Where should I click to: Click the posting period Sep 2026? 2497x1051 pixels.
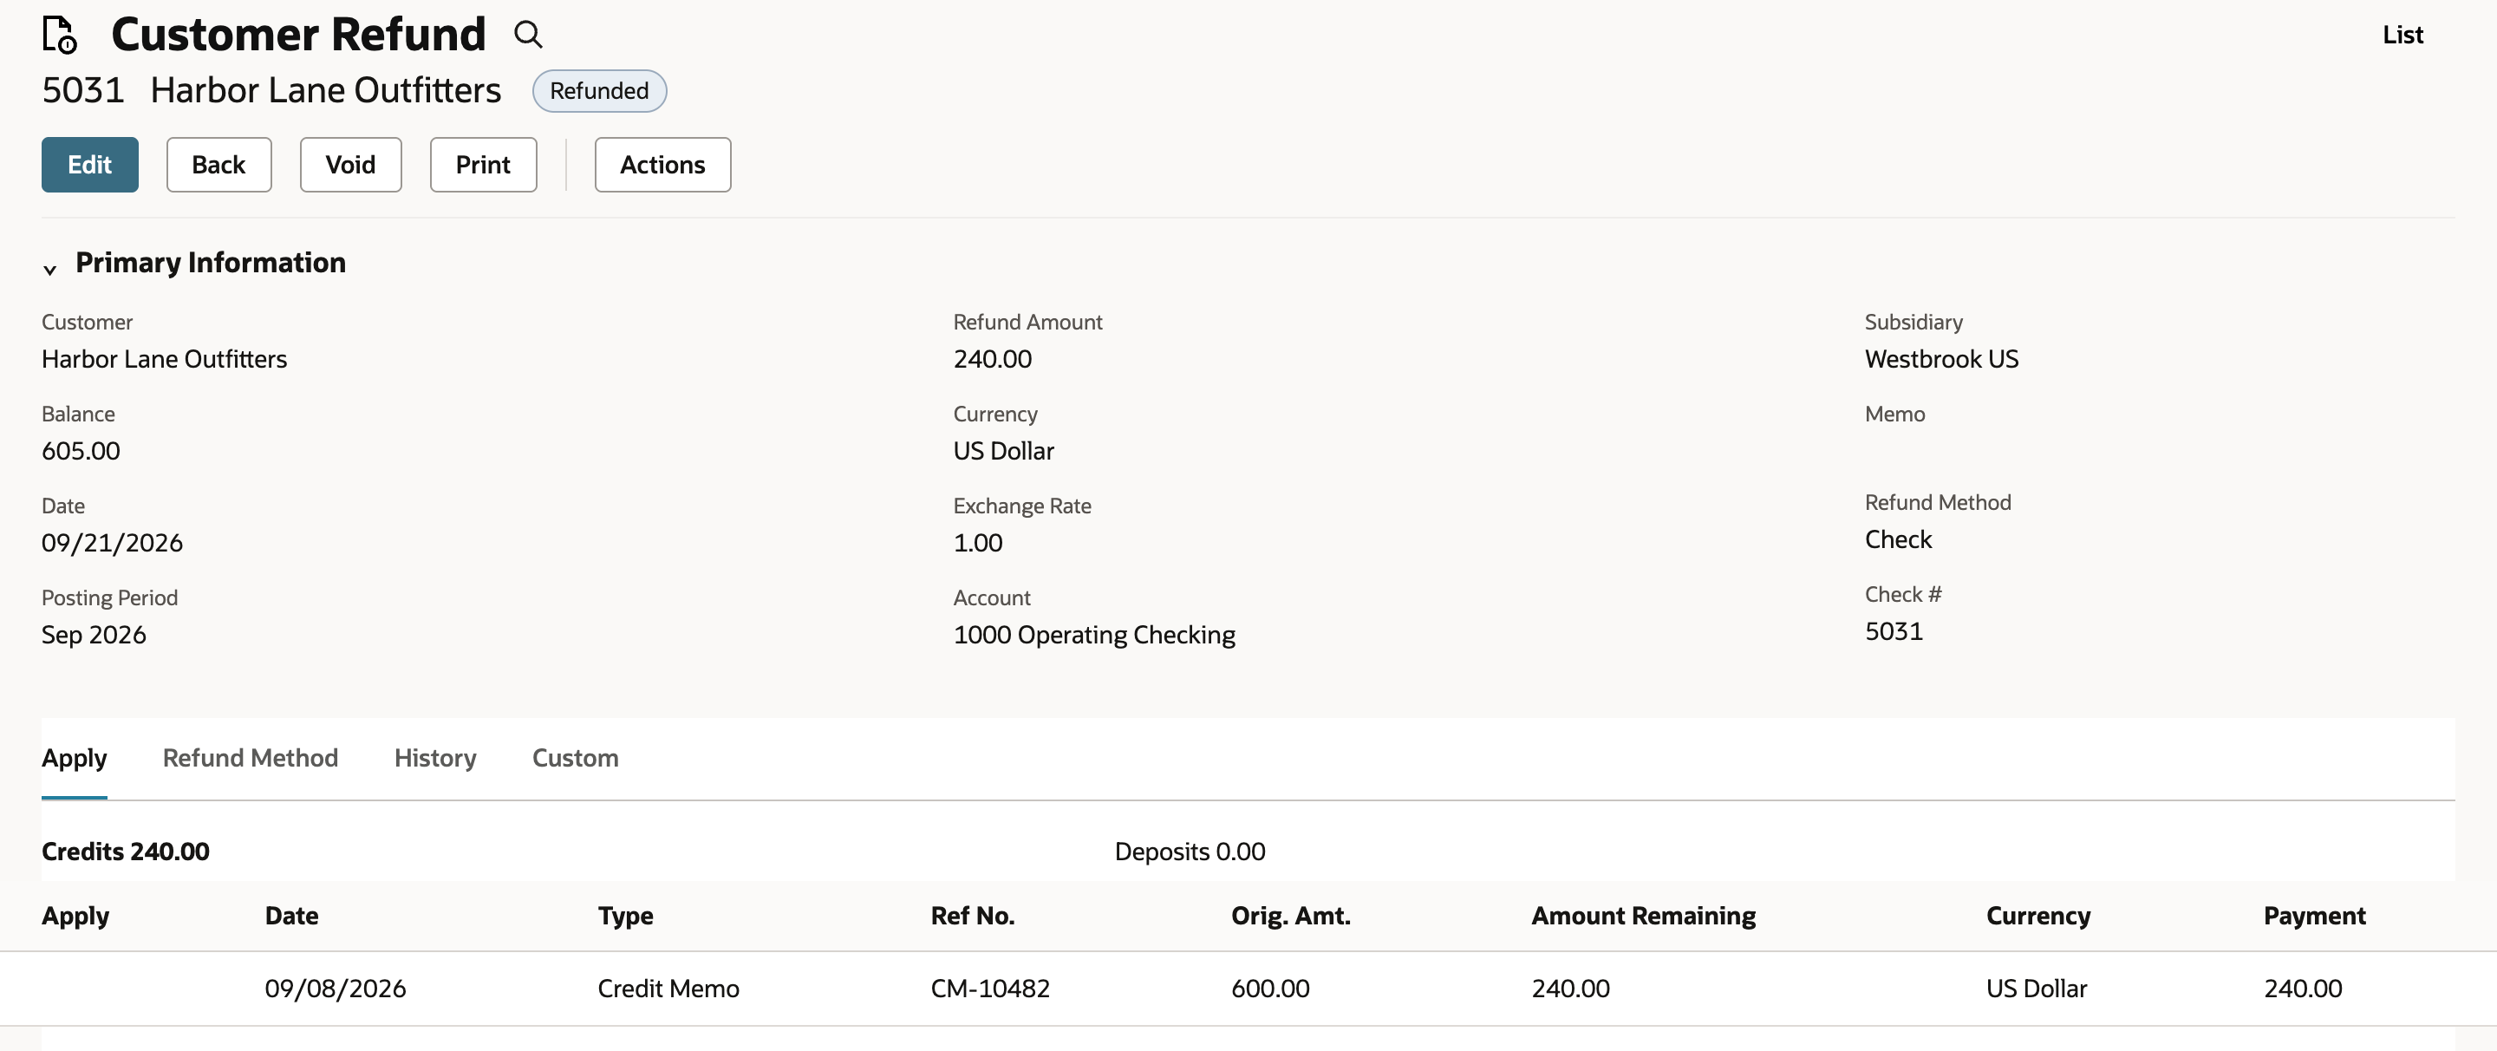(94, 635)
